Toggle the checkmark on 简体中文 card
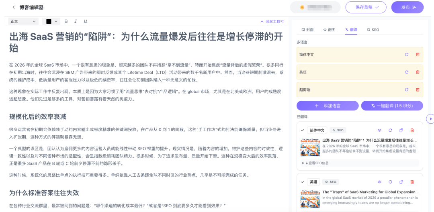 303,130
